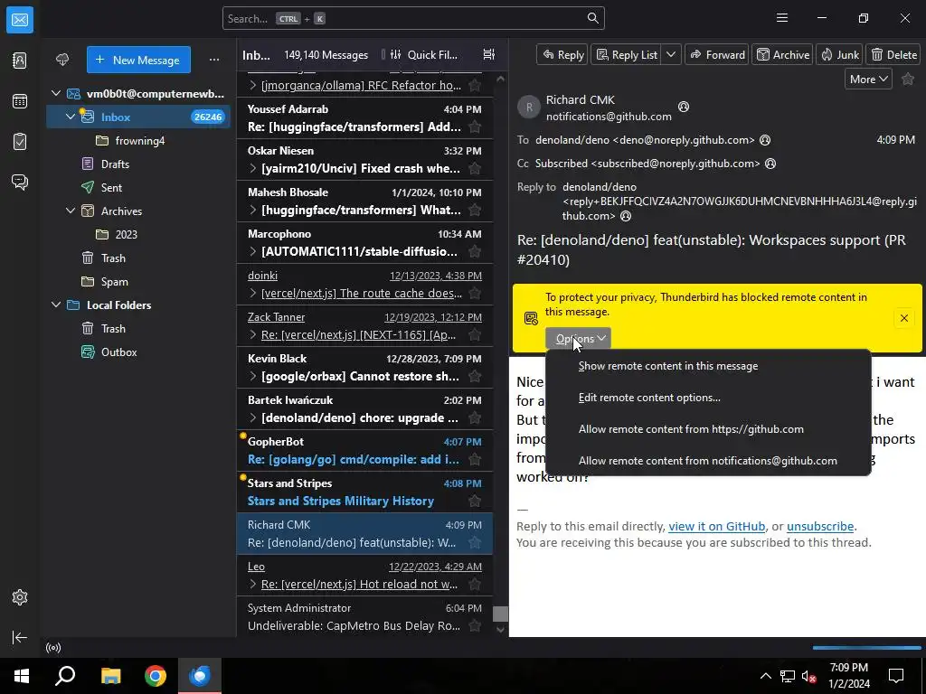Screen dimensions: 926x694
Task: Open the More actions dropdown
Action: (x=868, y=80)
